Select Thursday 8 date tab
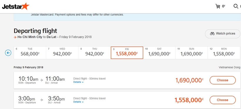 95,53
